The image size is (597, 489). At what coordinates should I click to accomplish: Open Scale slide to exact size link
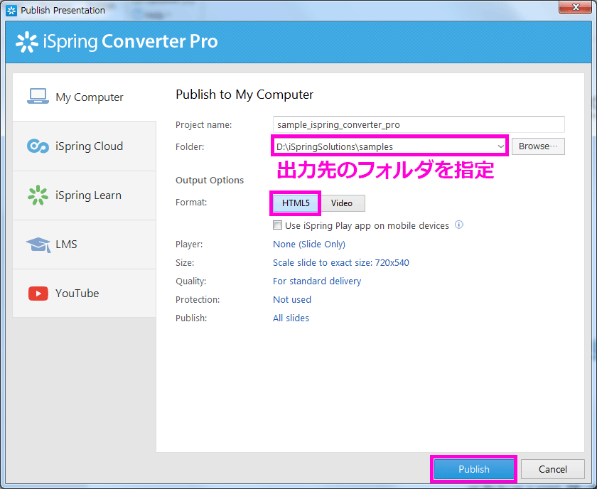click(340, 263)
